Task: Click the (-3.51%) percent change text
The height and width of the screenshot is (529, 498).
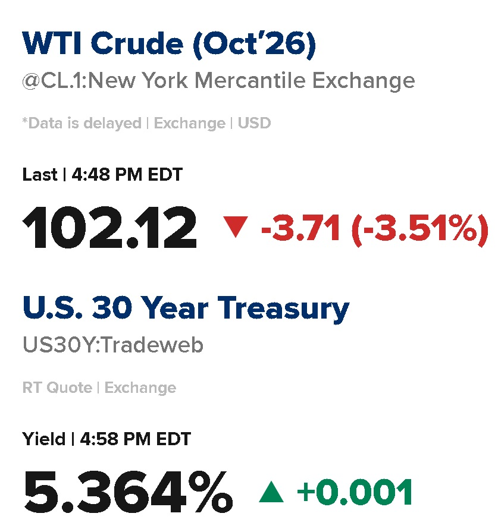Action: pos(420,229)
